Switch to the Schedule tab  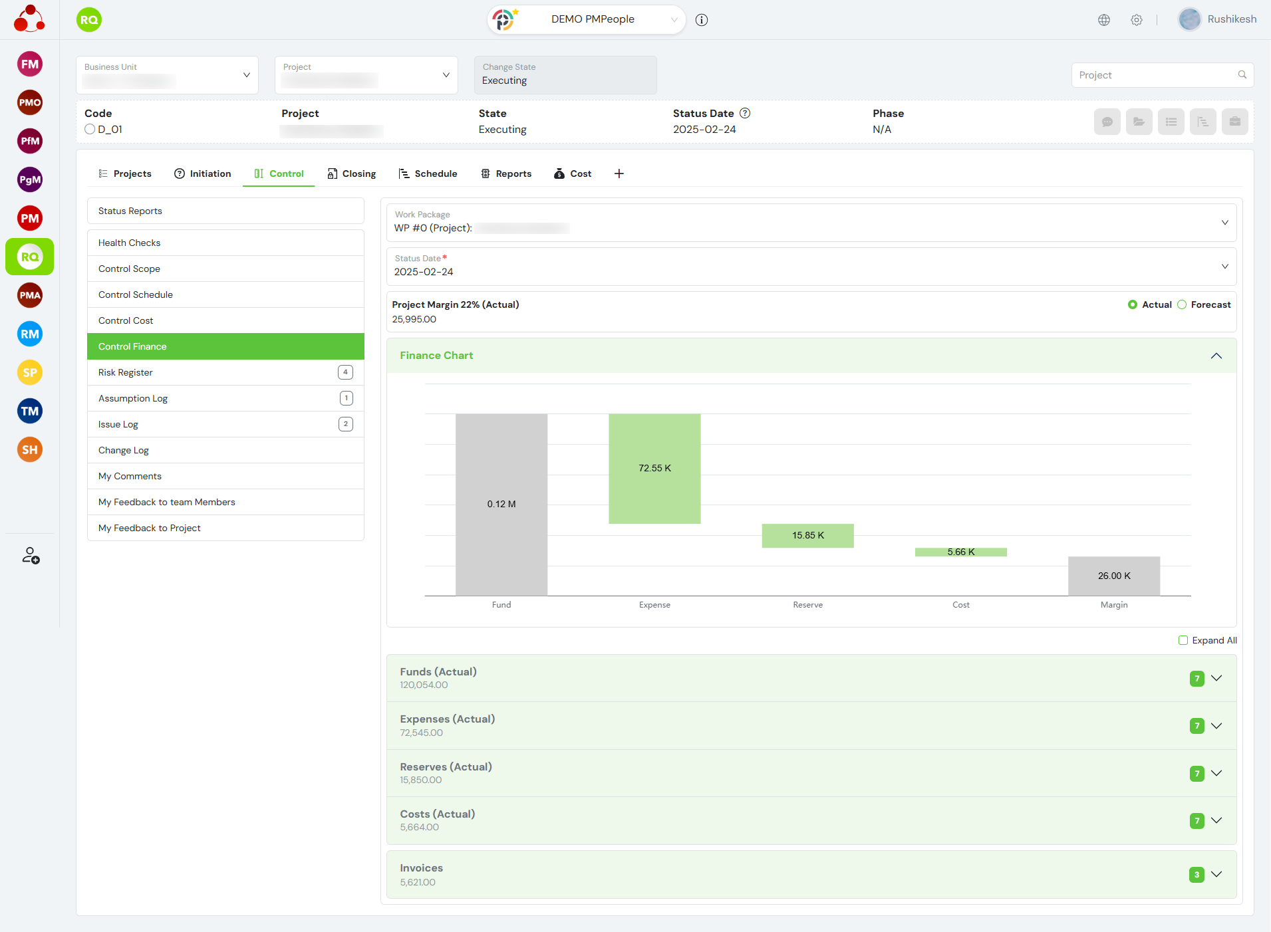pyautogui.click(x=428, y=174)
